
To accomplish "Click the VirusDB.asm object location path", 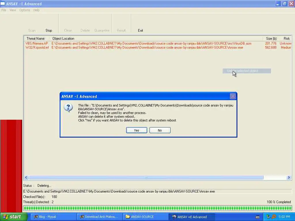I will [152, 43].
